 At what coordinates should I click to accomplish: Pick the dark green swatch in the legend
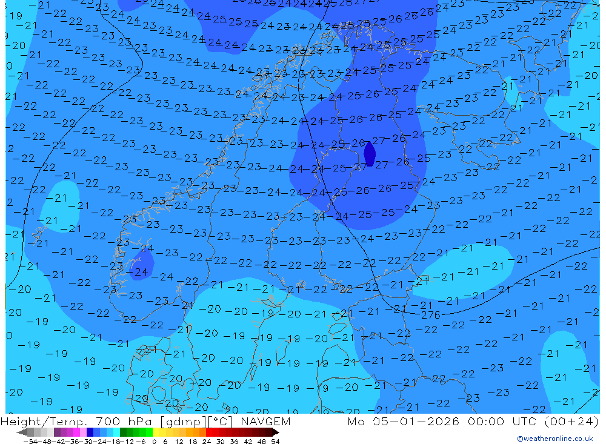(x=123, y=432)
